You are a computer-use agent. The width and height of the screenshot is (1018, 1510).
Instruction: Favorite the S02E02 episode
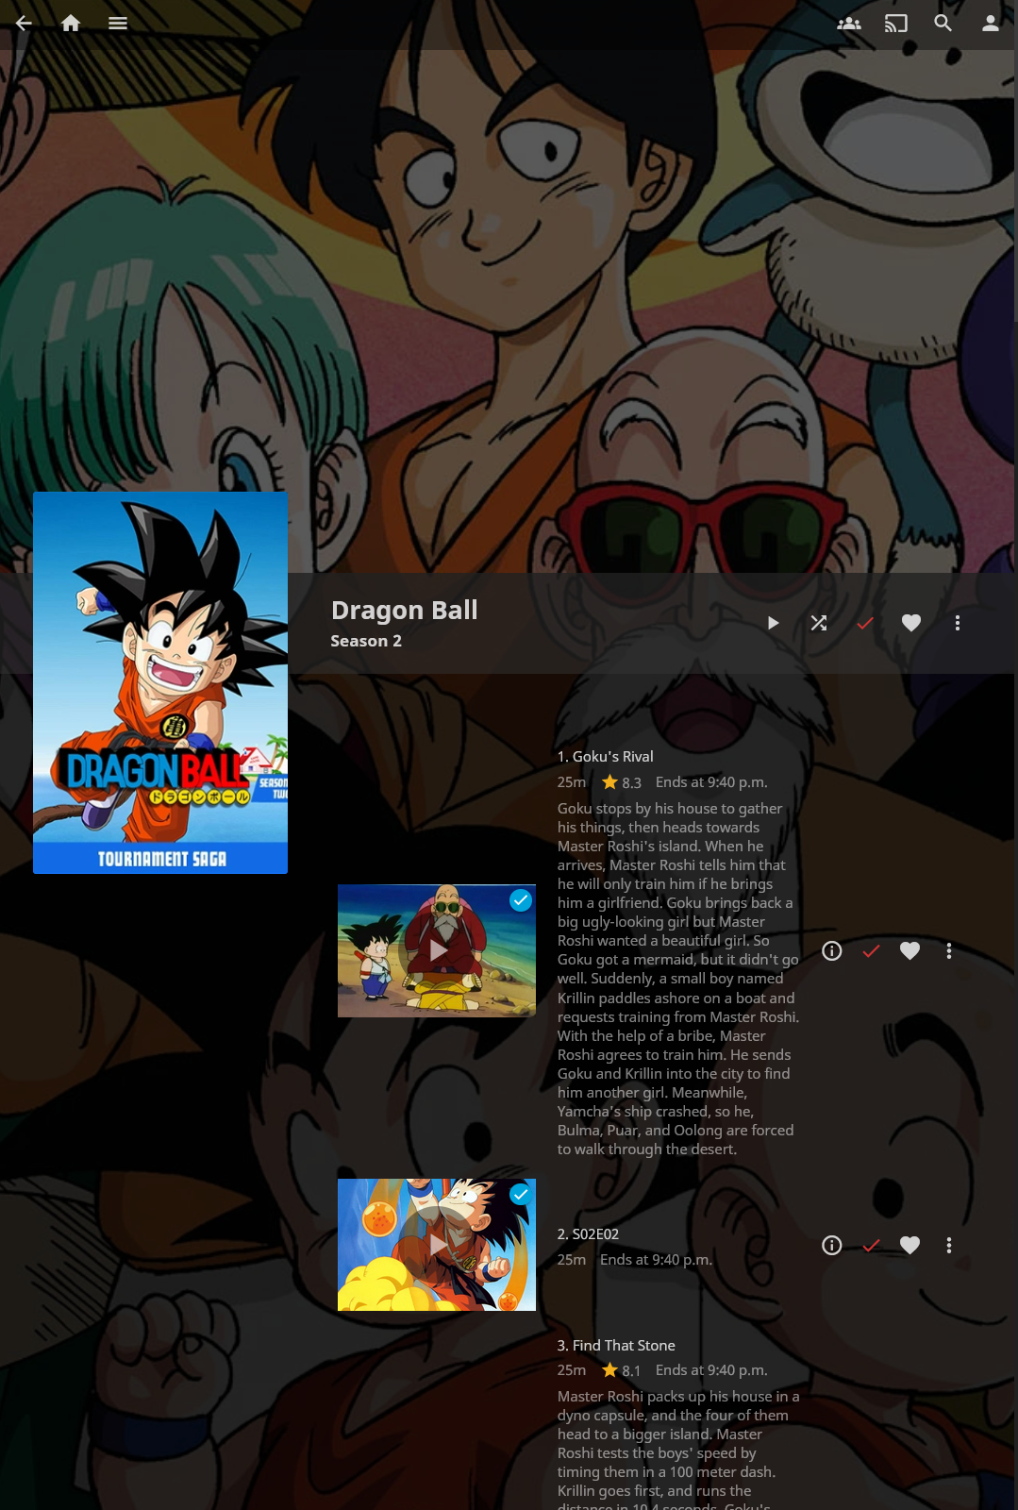coord(910,1246)
